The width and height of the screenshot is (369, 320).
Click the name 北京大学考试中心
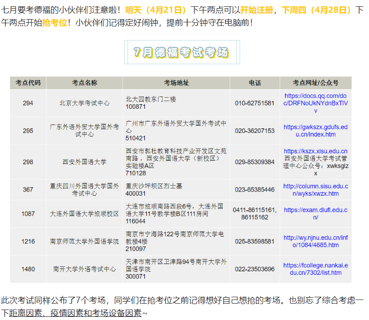[x=84, y=103]
